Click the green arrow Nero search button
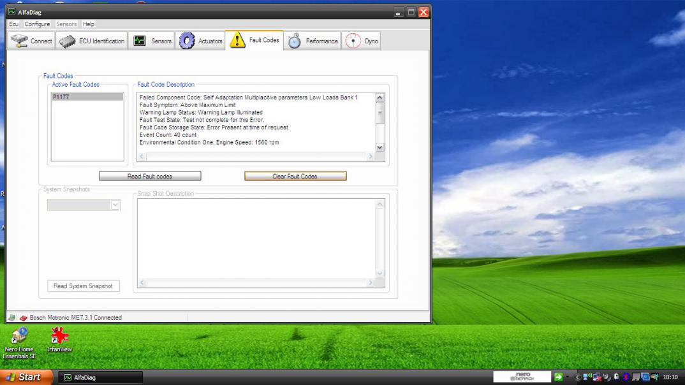This screenshot has height=385, width=685. click(x=558, y=377)
